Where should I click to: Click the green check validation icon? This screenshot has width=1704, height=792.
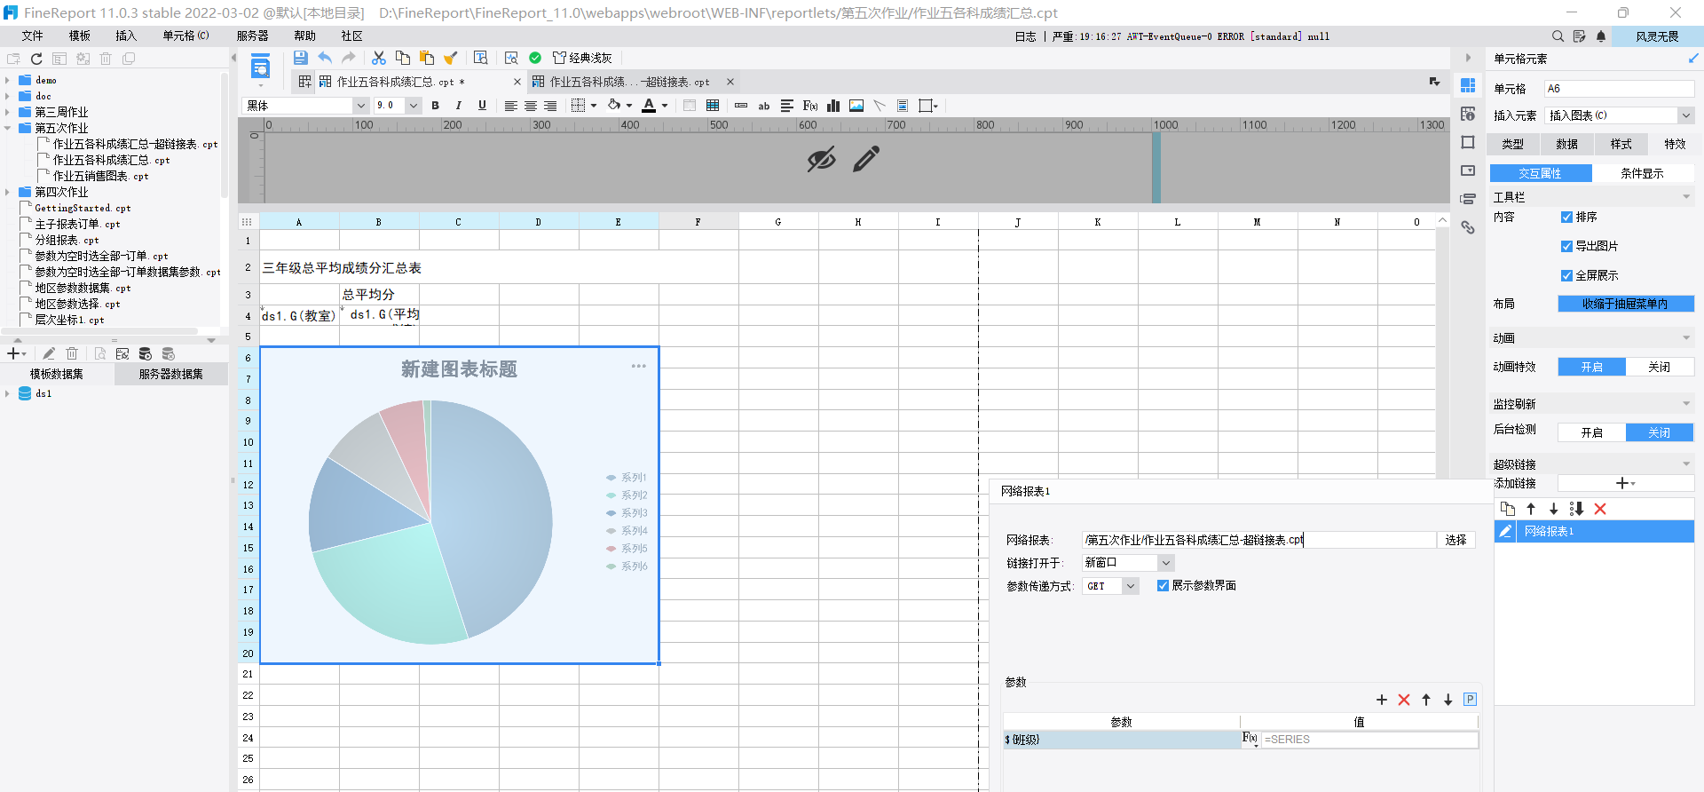[x=535, y=58]
